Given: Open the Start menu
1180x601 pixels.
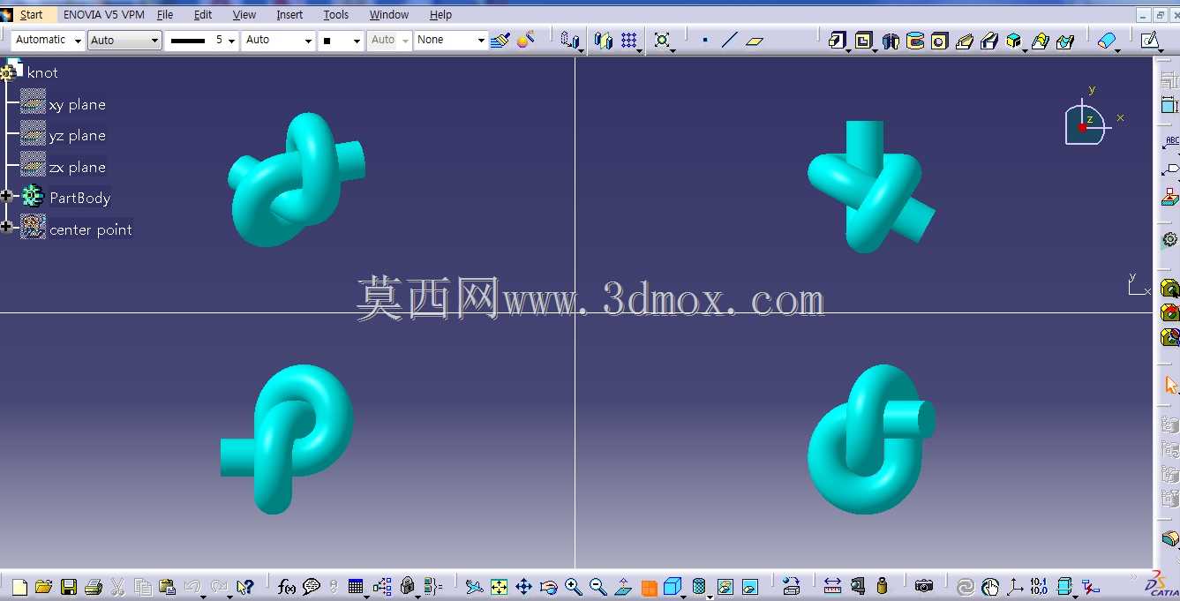Looking at the screenshot, I should pyautogui.click(x=31, y=14).
